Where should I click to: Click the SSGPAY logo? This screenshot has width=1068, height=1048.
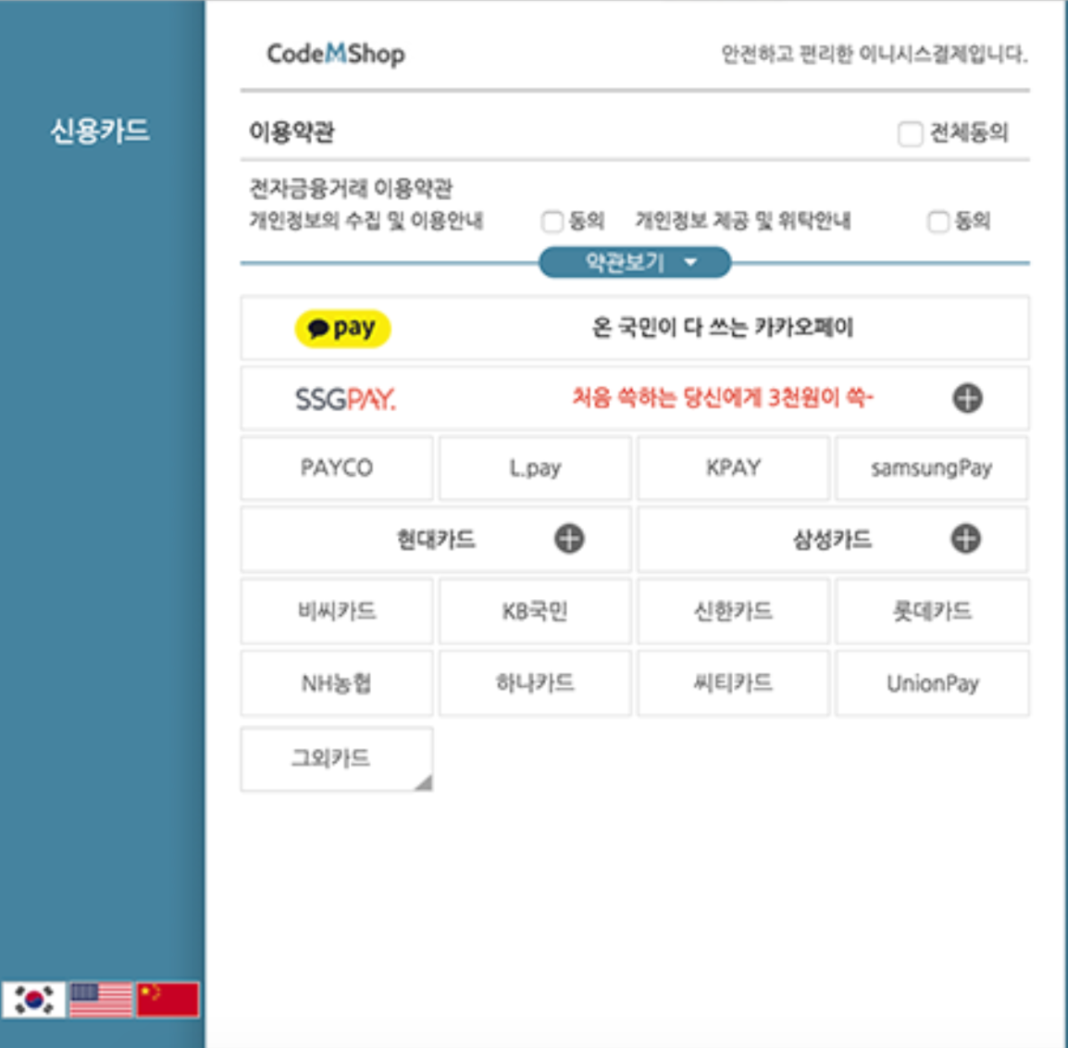pyautogui.click(x=345, y=399)
